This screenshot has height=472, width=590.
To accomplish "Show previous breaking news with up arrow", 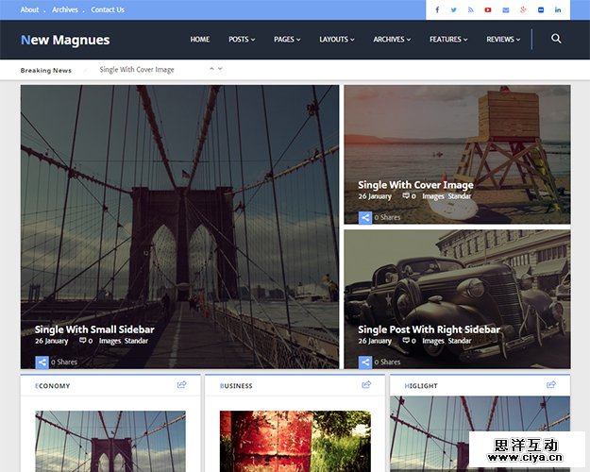I will pos(211,68).
